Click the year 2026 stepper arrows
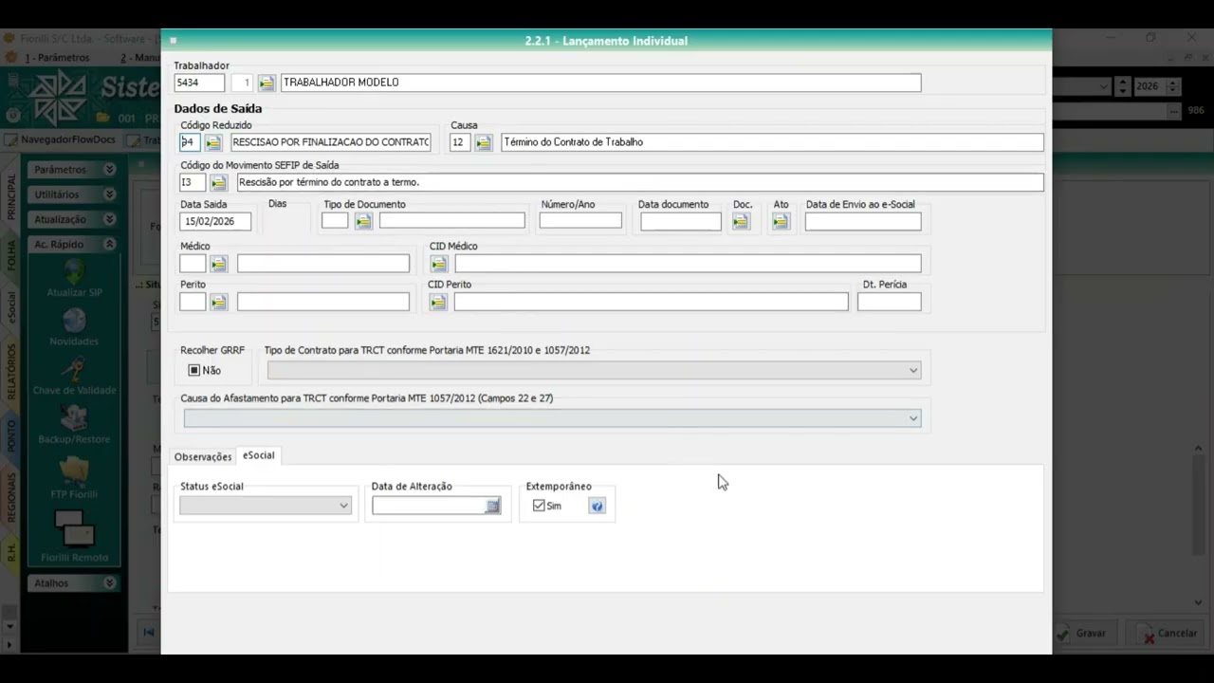1214x683 pixels. [x=1173, y=86]
